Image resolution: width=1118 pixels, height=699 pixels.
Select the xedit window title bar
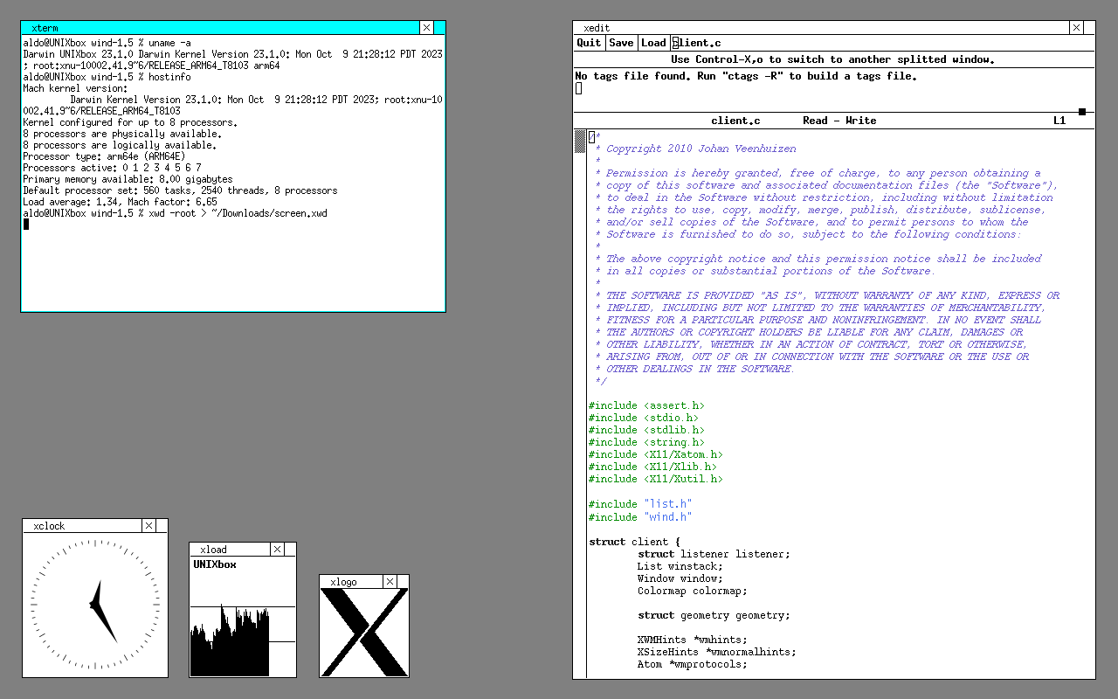coord(821,28)
